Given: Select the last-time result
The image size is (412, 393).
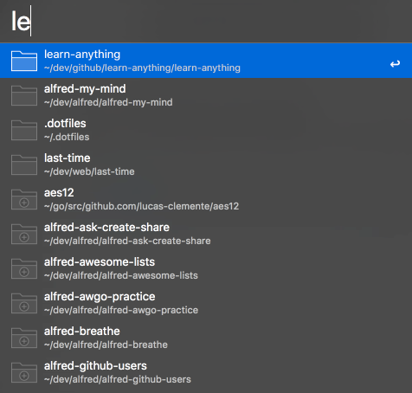Looking at the screenshot, I should tap(206, 164).
